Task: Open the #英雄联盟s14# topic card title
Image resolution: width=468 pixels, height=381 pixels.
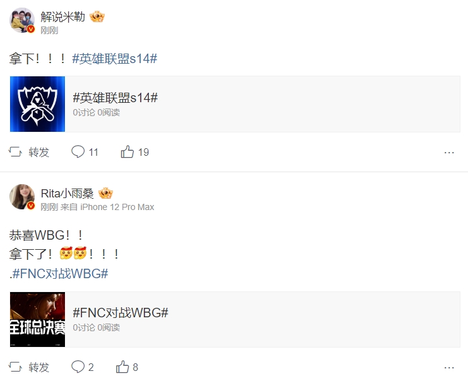Action: coord(115,98)
